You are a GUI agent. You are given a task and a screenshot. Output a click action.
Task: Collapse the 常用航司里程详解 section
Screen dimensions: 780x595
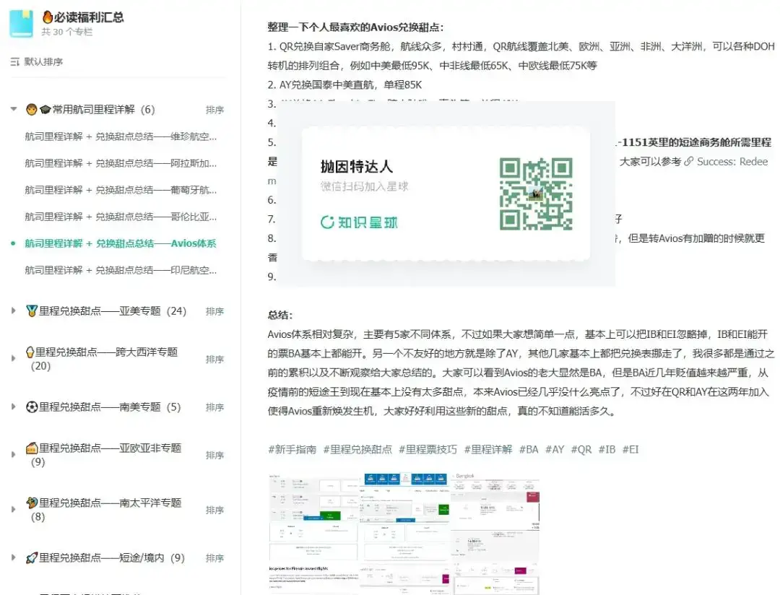(13, 110)
